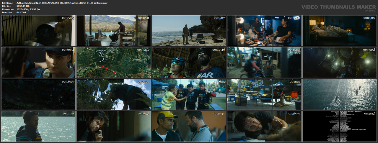Open the thumbnail stamped 00:05:05
Image resolution: width=378 pixels, height=143 pixels.
point(38,31)
